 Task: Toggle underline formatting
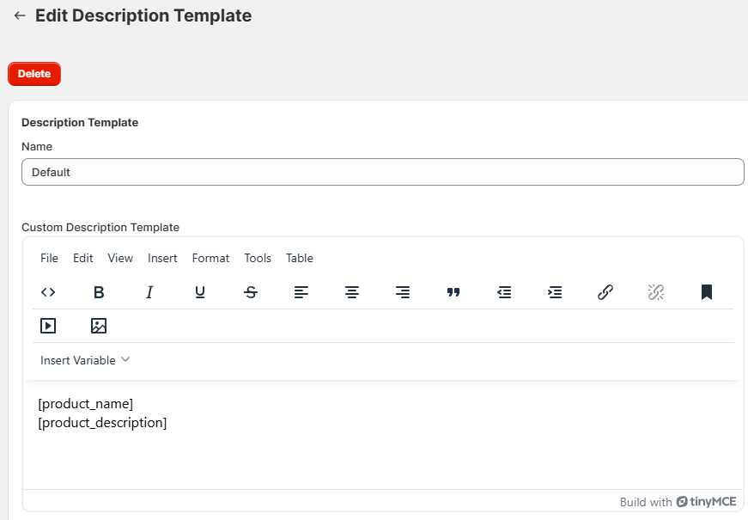coord(200,292)
